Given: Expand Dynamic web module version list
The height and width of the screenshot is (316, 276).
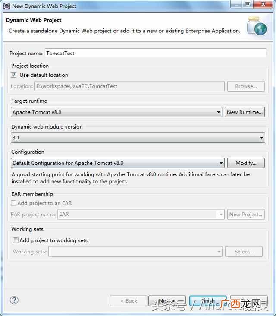Looking at the screenshot, I should (138, 138).
